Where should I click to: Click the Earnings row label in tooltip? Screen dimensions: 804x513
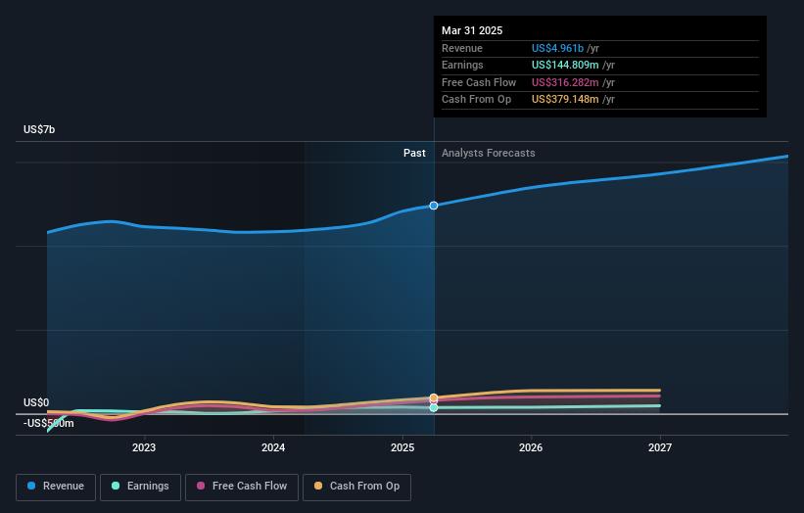462,65
